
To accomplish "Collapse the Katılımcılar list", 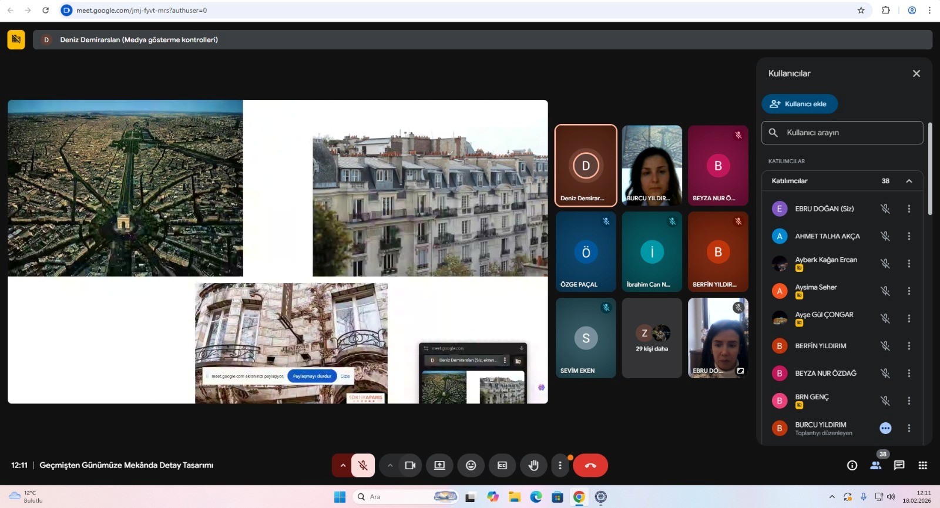I will (x=909, y=181).
